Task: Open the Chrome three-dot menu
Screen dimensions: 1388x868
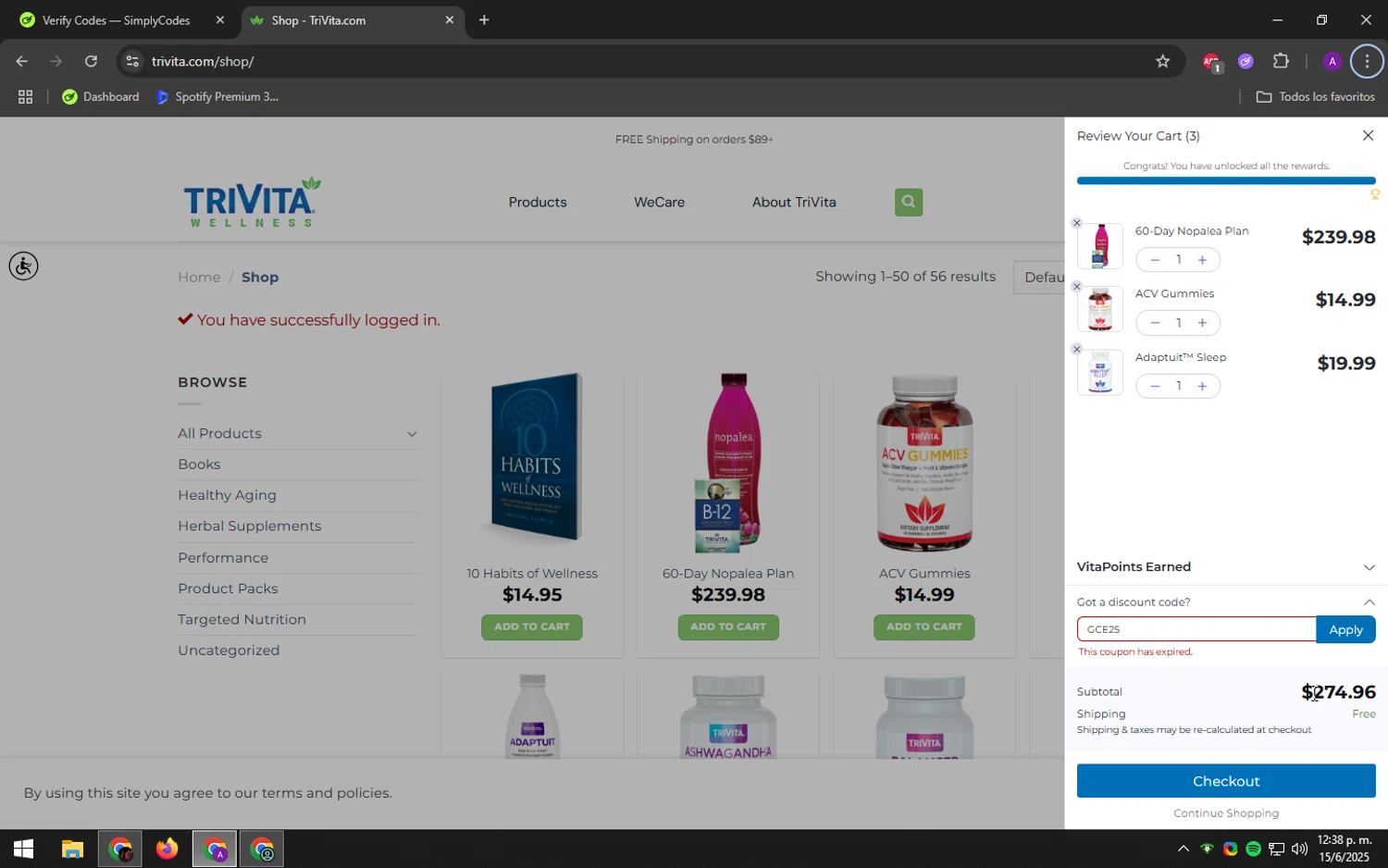Action: 1367,61
